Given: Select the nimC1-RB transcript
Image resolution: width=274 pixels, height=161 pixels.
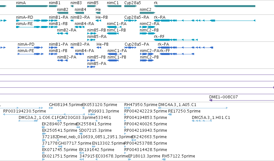Looking at the screenshot, I should pos(113,33).
